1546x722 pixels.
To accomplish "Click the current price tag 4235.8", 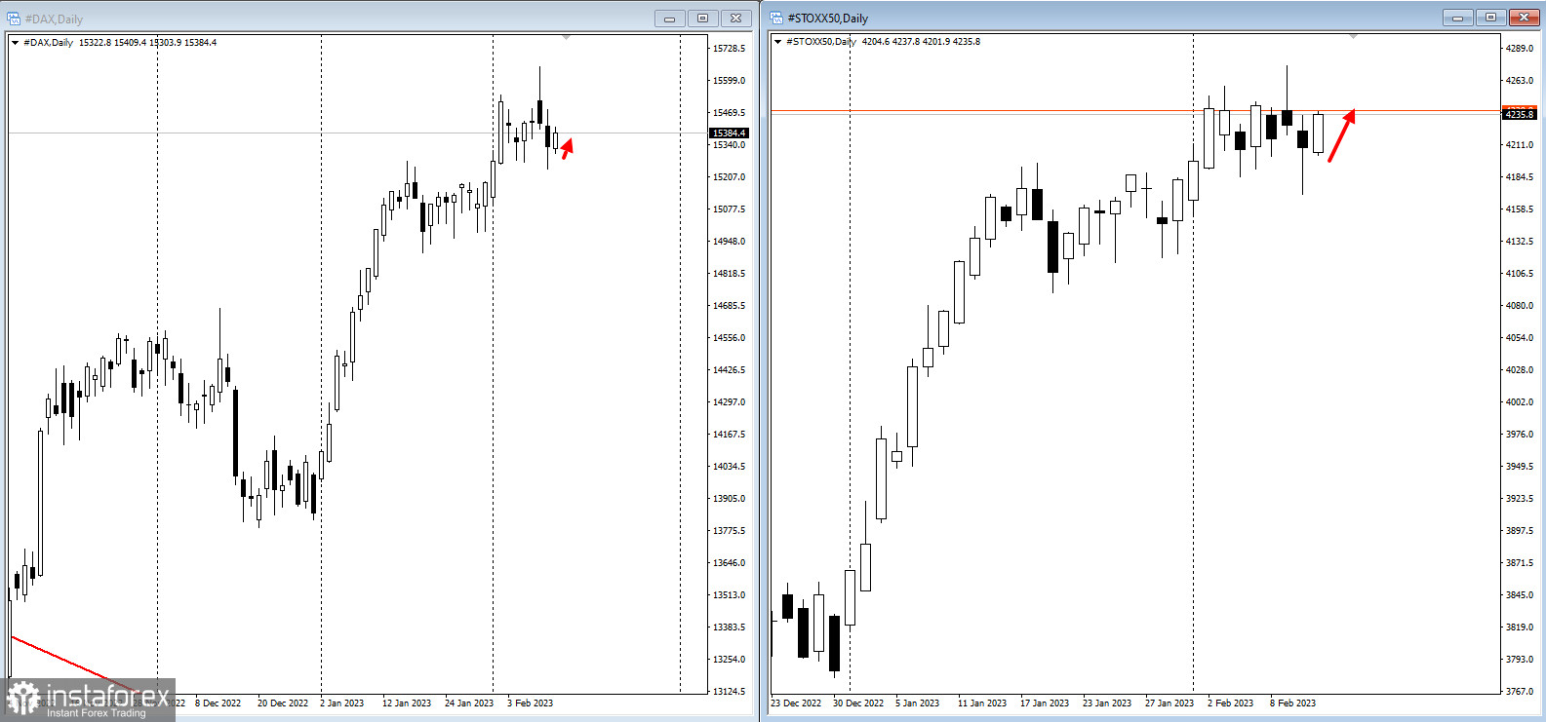I will click(x=1520, y=114).
